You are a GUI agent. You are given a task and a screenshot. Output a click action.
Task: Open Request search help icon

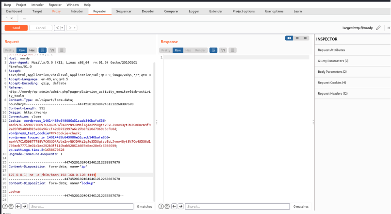tap(5, 206)
